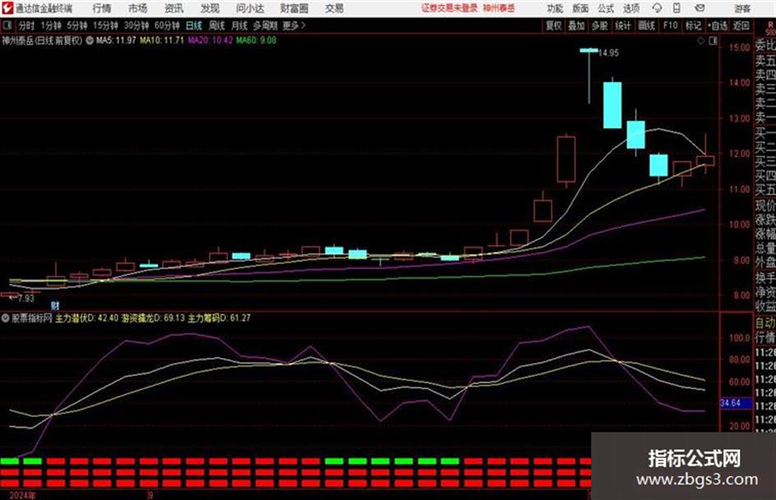The width and height of the screenshot is (776, 500).
Task: Click the 游客 guest account label
Action: point(742,8)
